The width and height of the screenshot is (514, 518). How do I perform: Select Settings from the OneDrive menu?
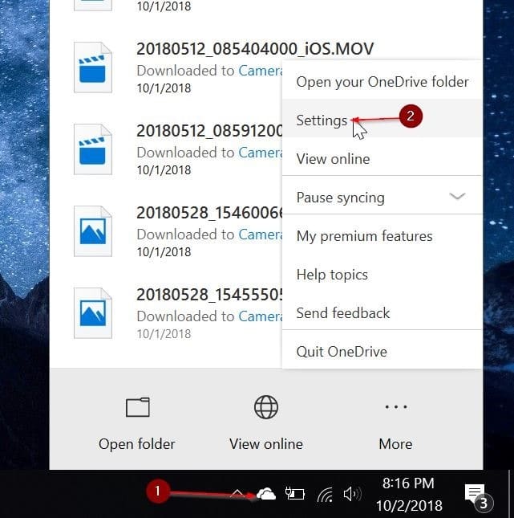[x=382, y=120]
